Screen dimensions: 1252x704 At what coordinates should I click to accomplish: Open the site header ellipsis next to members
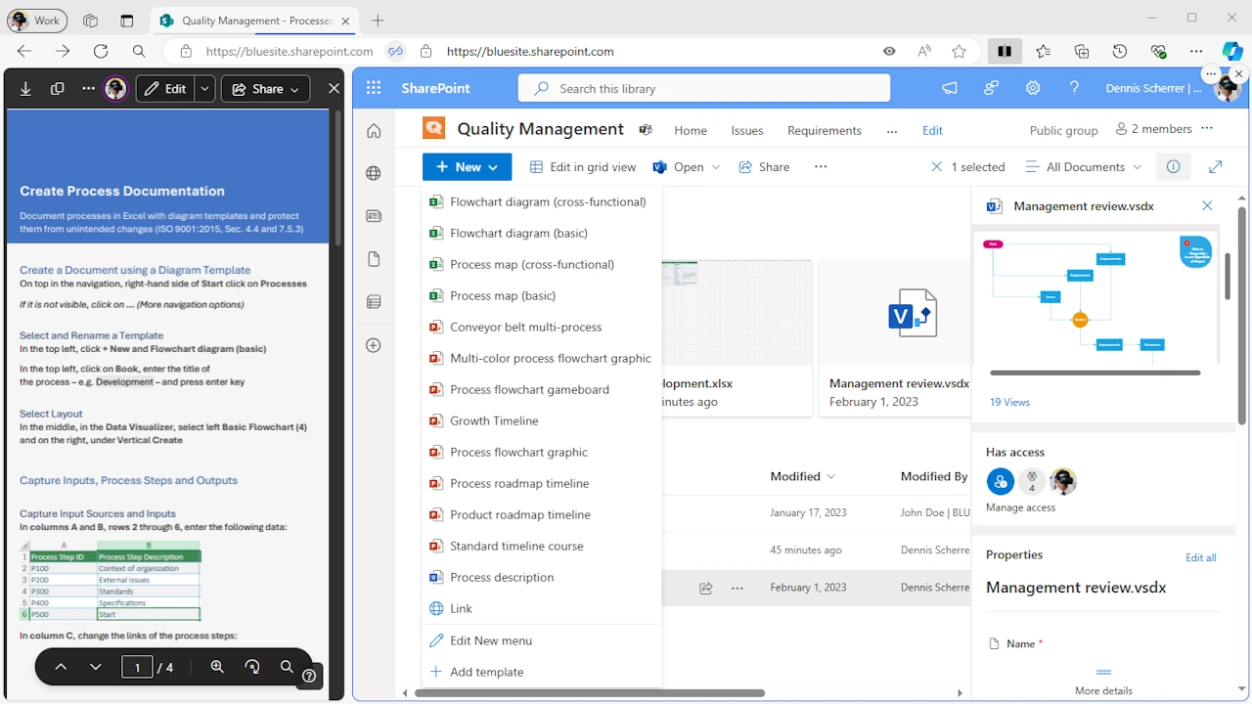pos(1207,128)
